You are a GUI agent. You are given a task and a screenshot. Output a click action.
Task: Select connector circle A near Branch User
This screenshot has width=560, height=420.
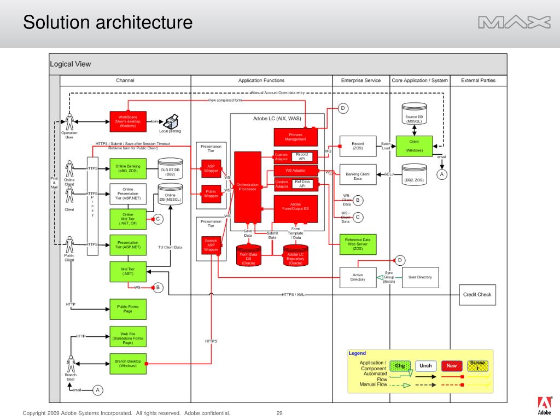pyautogui.click(x=98, y=390)
